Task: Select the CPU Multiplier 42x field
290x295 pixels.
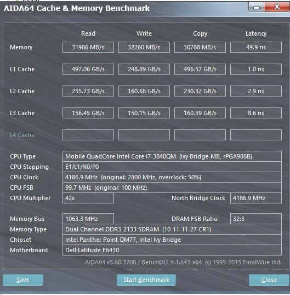Action: click(x=88, y=198)
